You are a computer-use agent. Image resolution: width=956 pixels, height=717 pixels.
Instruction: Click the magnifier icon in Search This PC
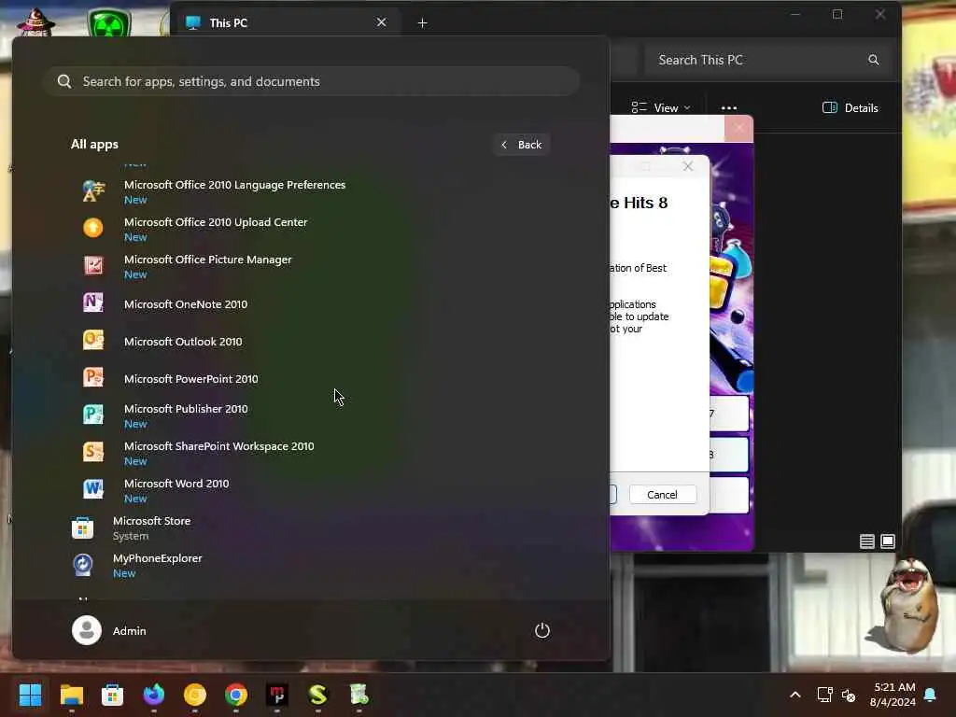pos(874,60)
